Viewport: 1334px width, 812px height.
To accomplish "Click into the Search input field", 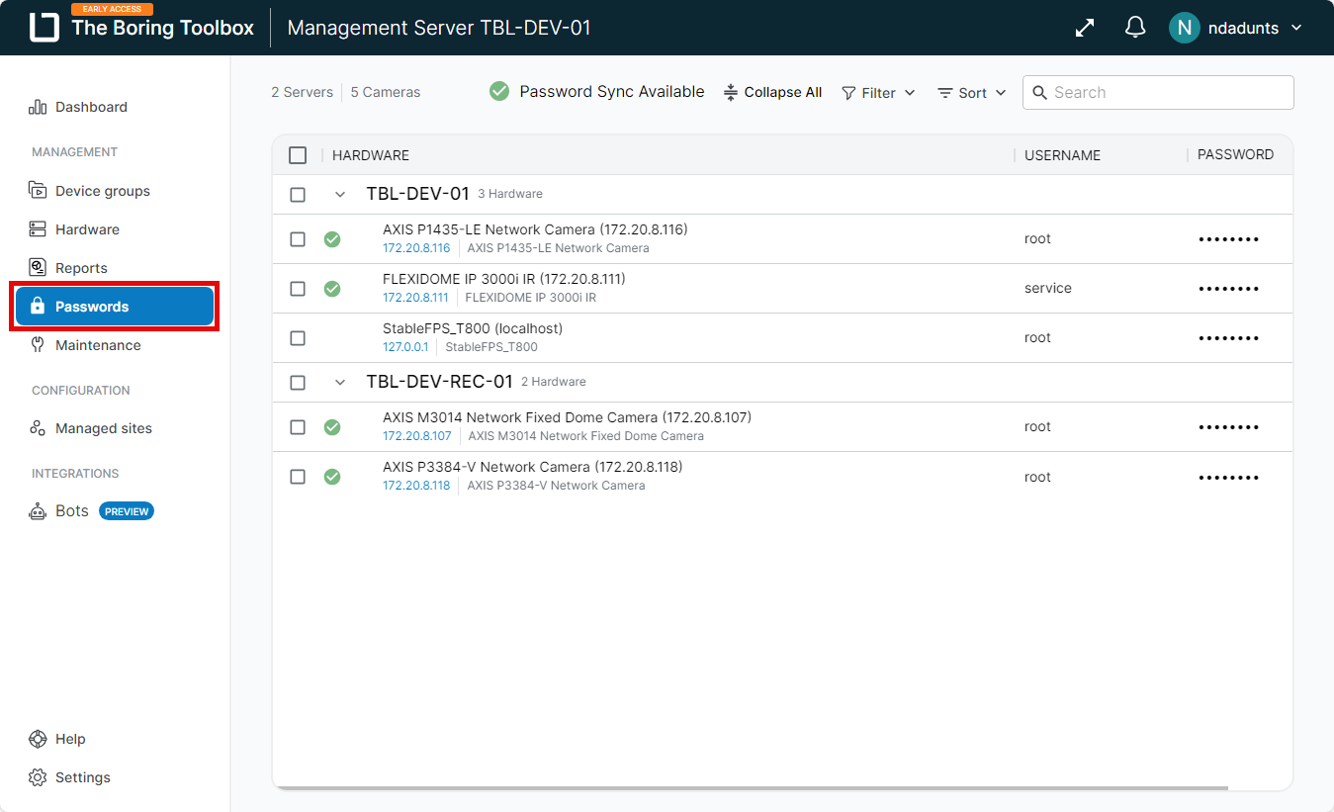I will 1167,92.
